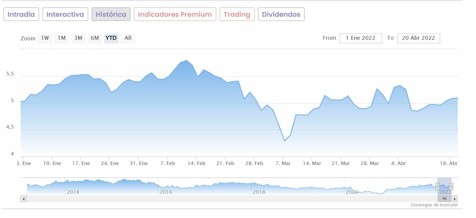Click the right range handle in navigator
This screenshot has height=218, width=476.
(x=451, y=187)
